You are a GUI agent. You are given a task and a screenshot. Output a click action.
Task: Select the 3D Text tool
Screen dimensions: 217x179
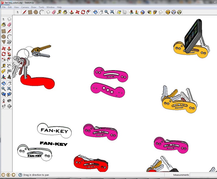tap(9, 77)
